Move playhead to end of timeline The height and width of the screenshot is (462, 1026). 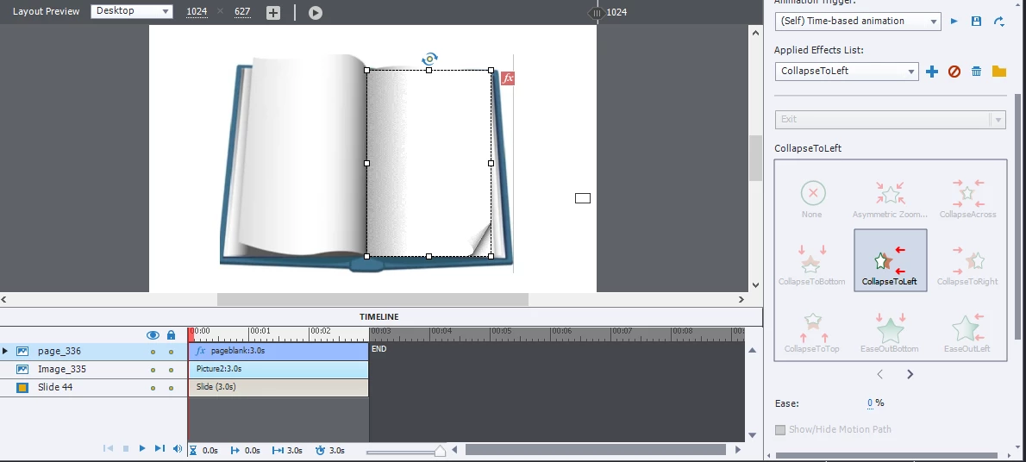coord(160,449)
